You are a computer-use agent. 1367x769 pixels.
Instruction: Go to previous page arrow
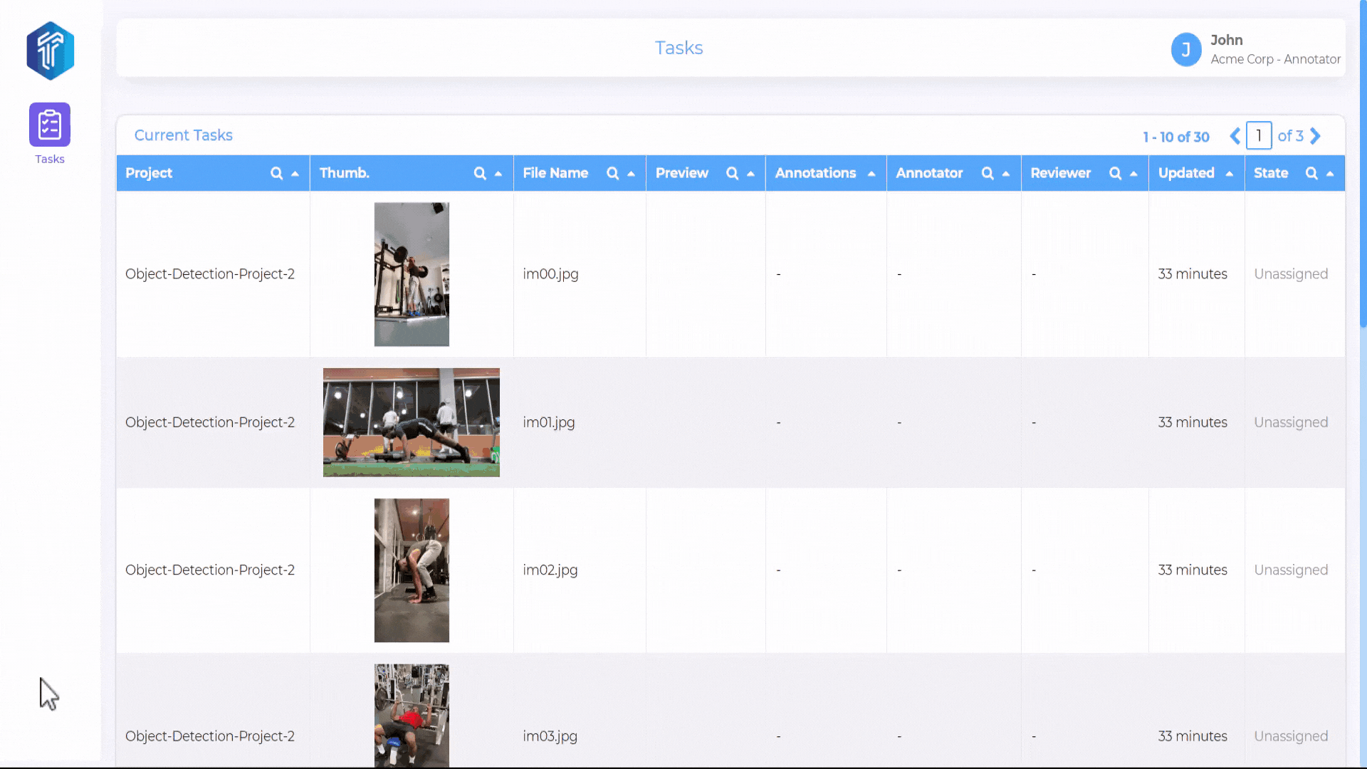click(x=1235, y=136)
